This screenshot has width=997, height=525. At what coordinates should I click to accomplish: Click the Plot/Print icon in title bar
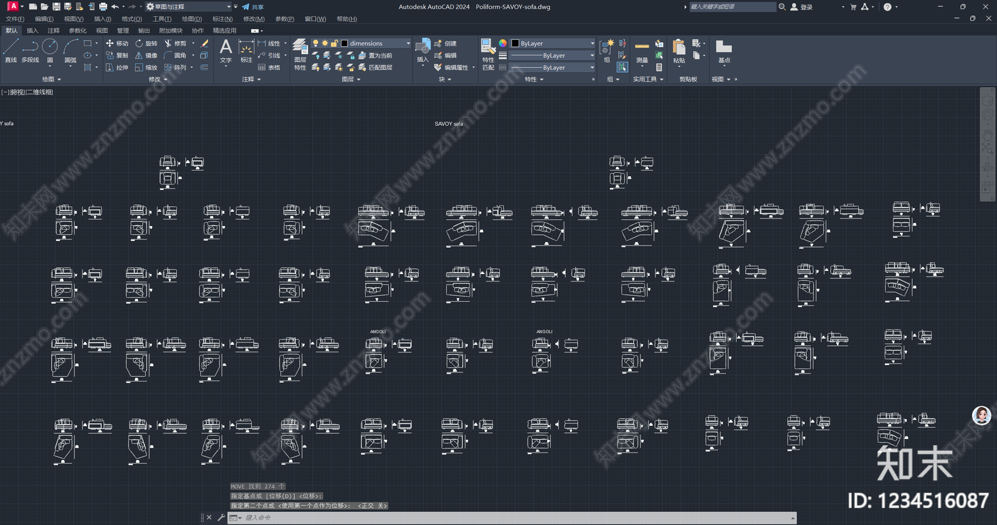(103, 7)
